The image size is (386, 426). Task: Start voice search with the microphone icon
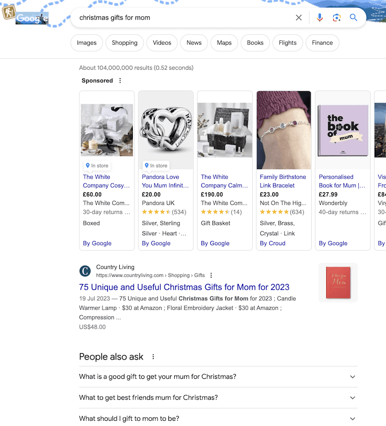point(320,18)
